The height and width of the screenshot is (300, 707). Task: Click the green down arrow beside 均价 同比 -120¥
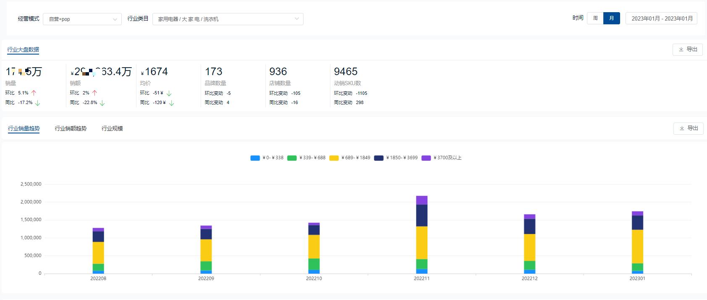tap(171, 103)
